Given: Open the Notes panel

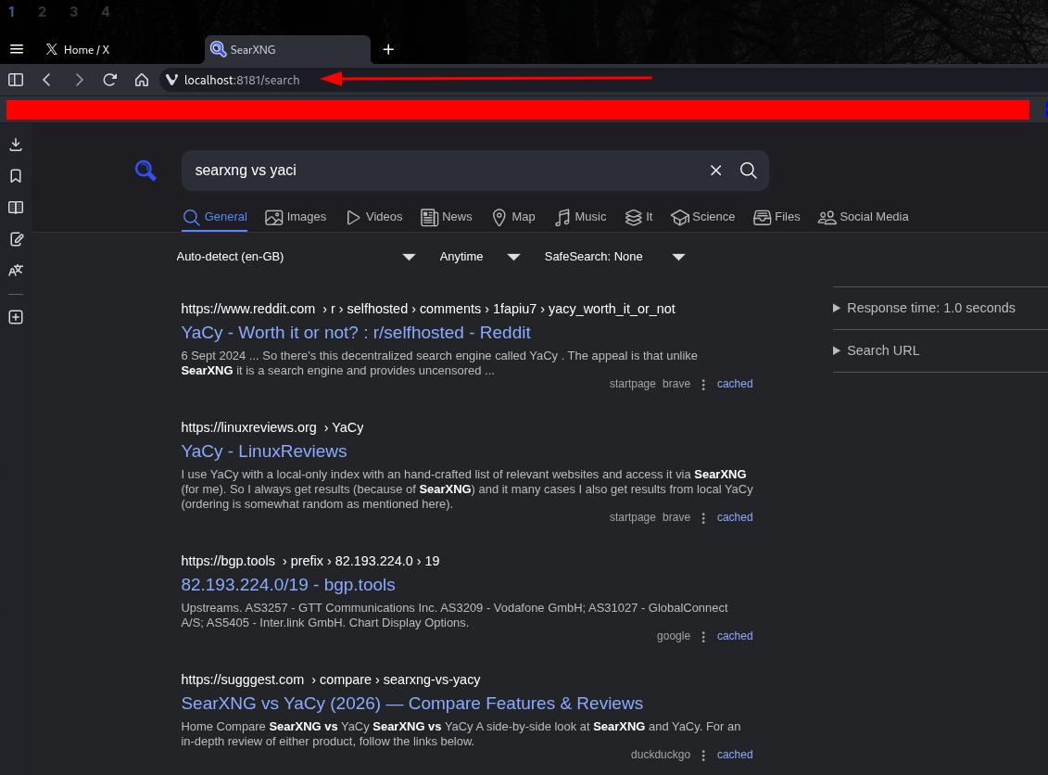Looking at the screenshot, I should (x=16, y=239).
